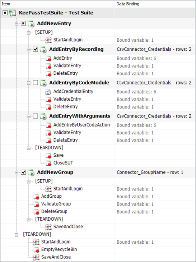
Task: Collapse the SETUP node under AddNewEntry
Action: 29,33
